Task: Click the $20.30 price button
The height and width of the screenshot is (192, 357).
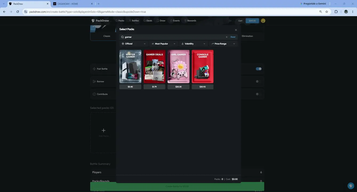Action: [178, 87]
